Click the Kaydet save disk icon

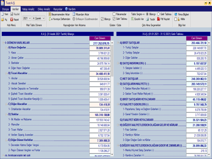[12, 14]
